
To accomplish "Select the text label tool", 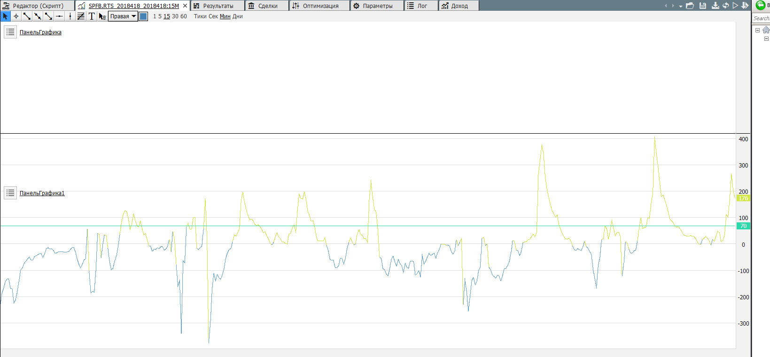I will click(x=92, y=16).
